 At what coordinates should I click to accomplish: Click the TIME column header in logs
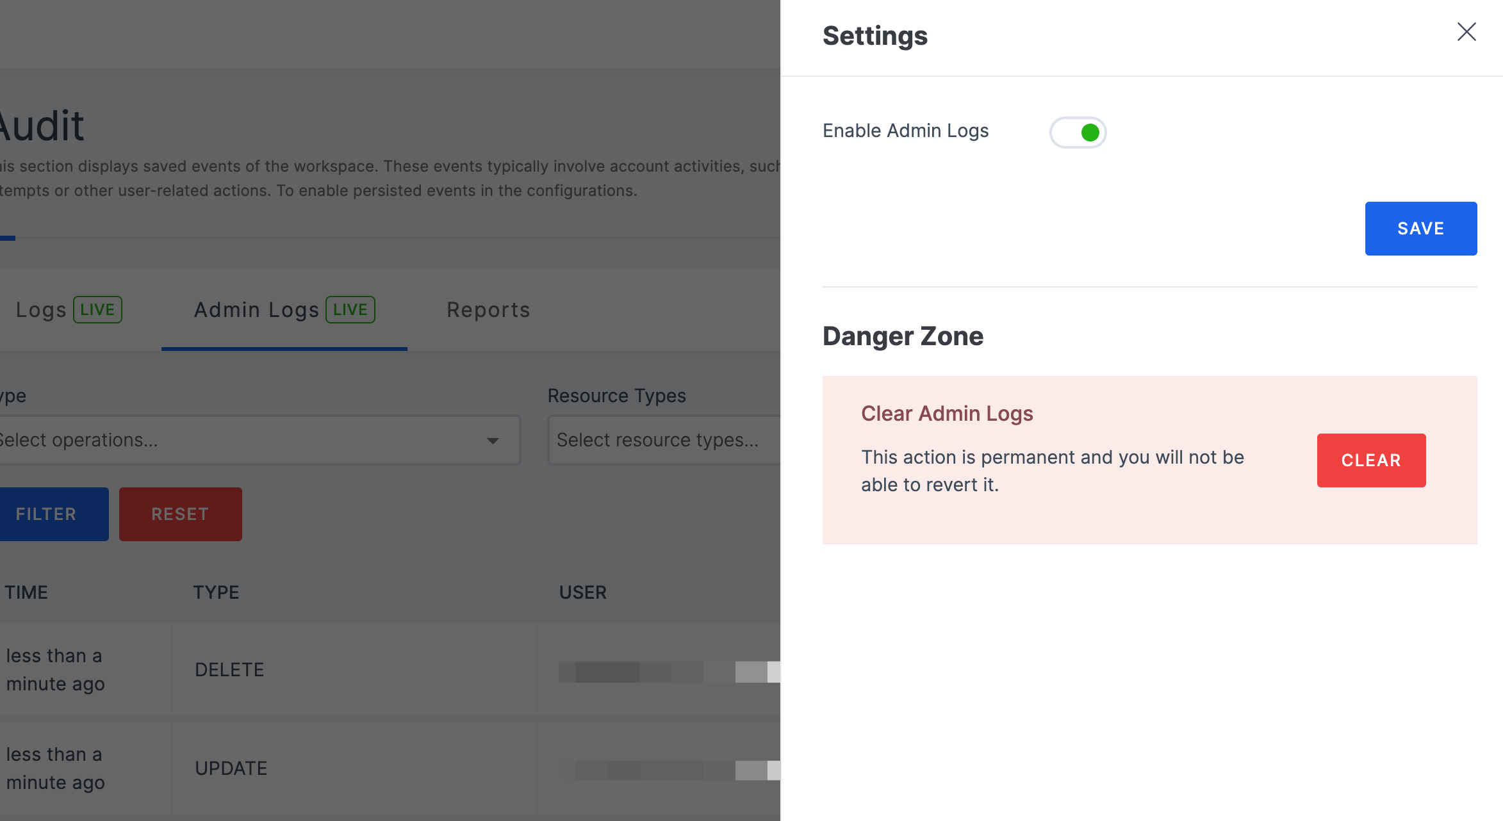[x=24, y=592]
